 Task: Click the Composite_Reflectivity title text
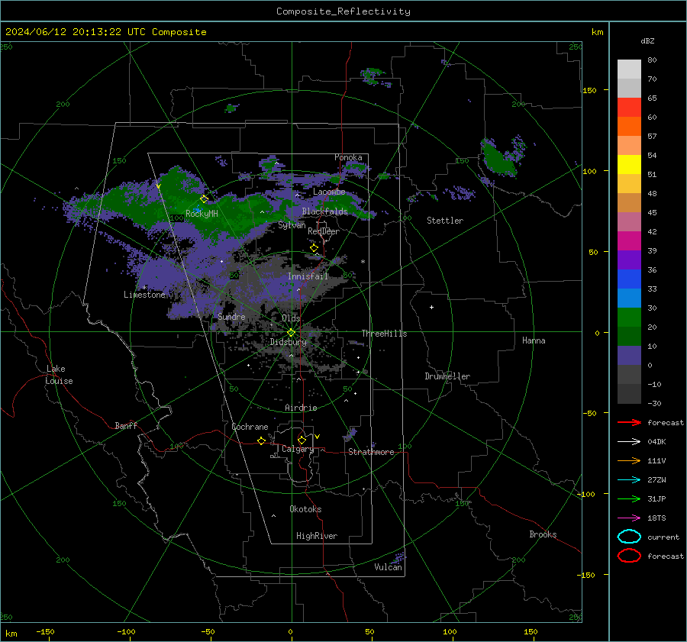point(343,11)
